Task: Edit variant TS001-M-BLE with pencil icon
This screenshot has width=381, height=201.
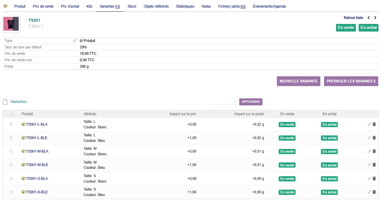Action: tap(369, 165)
